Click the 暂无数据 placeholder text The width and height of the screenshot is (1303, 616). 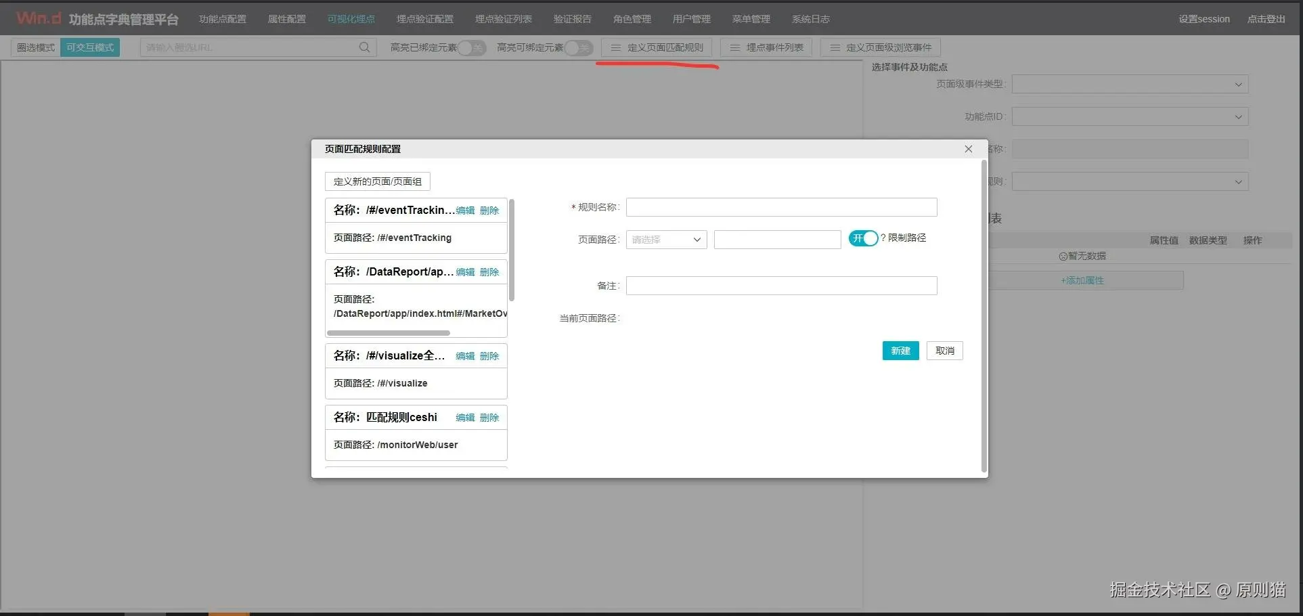tap(1082, 256)
